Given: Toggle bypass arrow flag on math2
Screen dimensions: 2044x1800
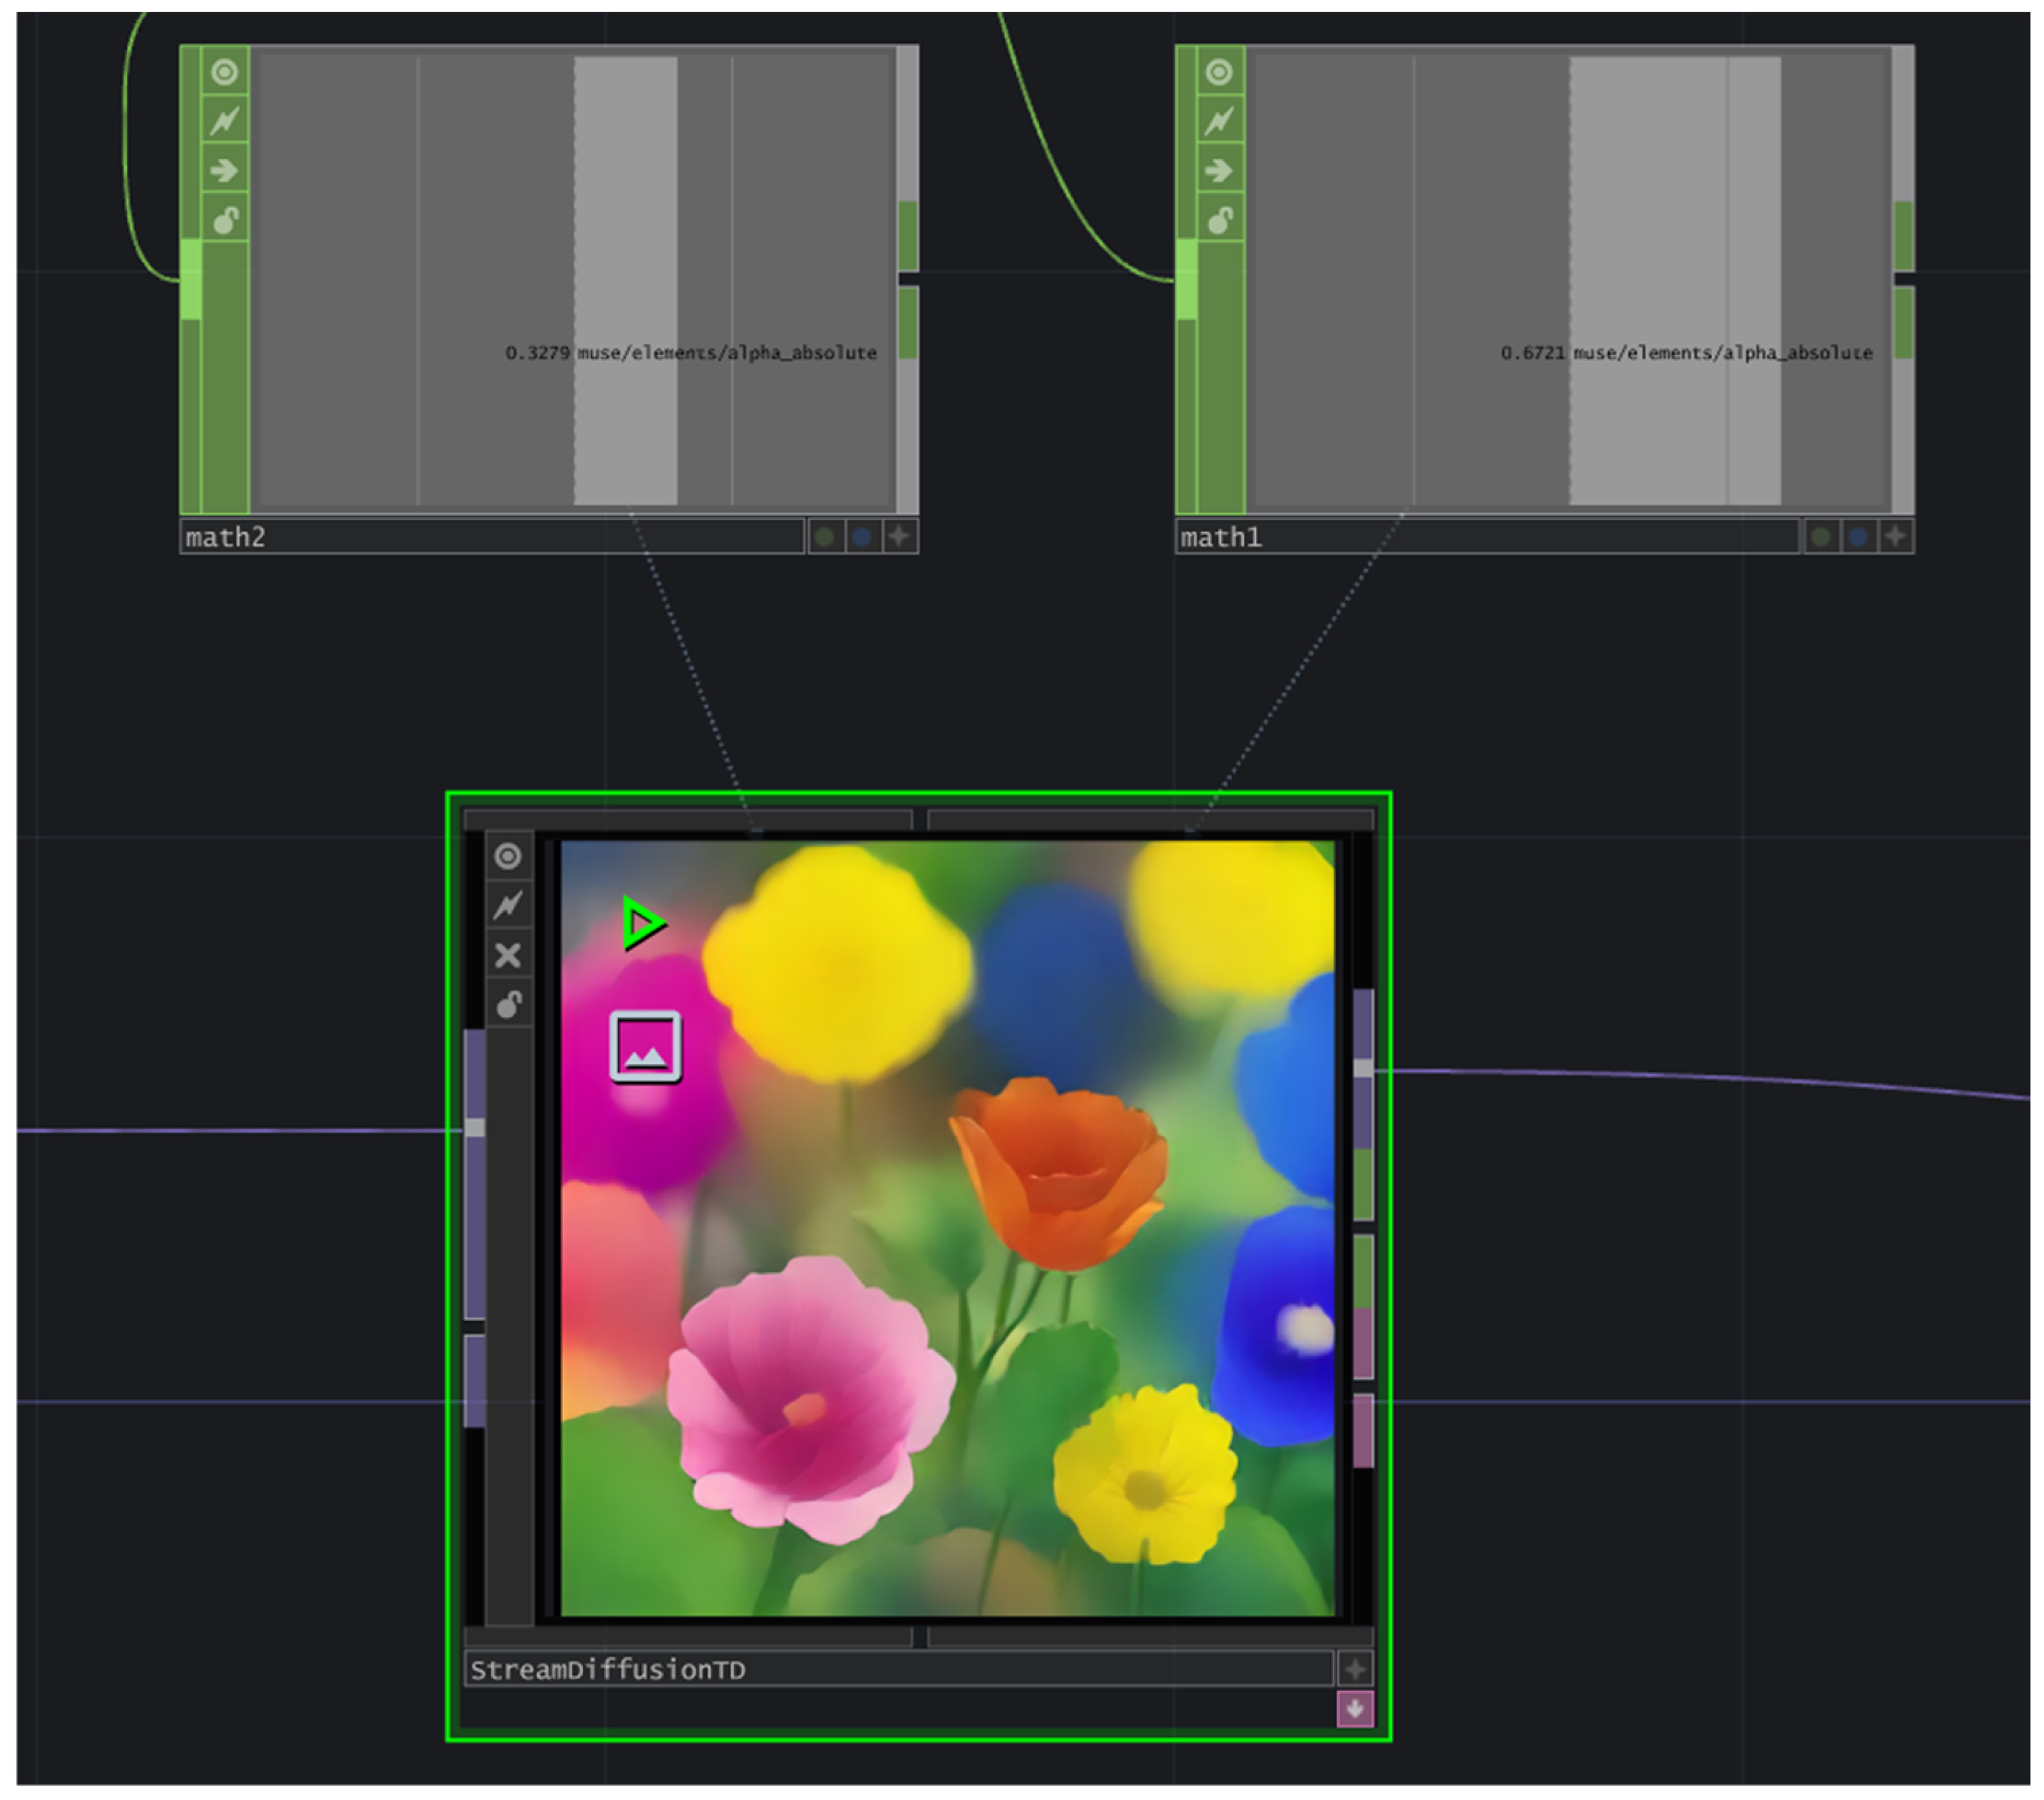Looking at the screenshot, I should point(225,170).
